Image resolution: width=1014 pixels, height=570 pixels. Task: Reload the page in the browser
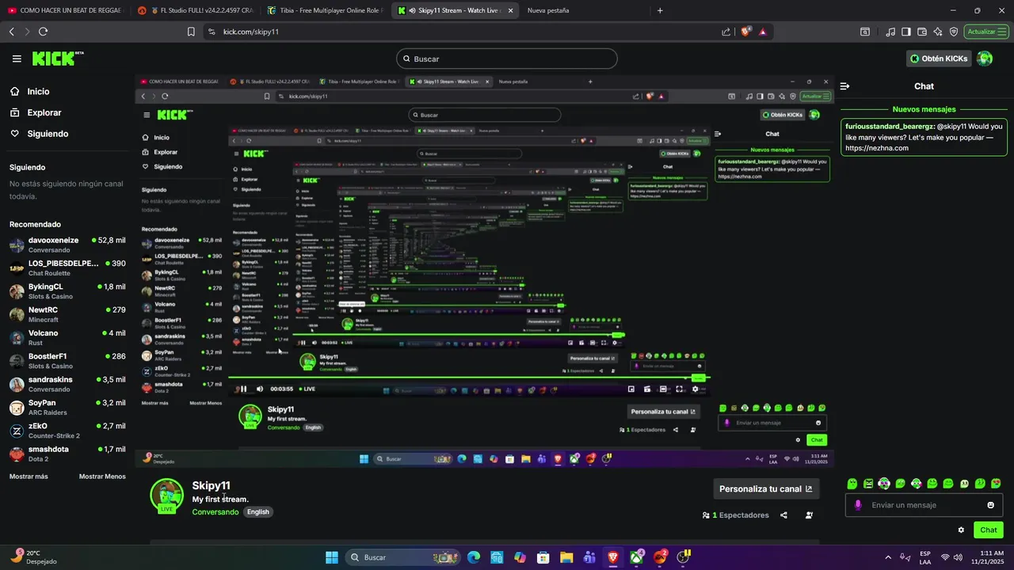coord(43,32)
